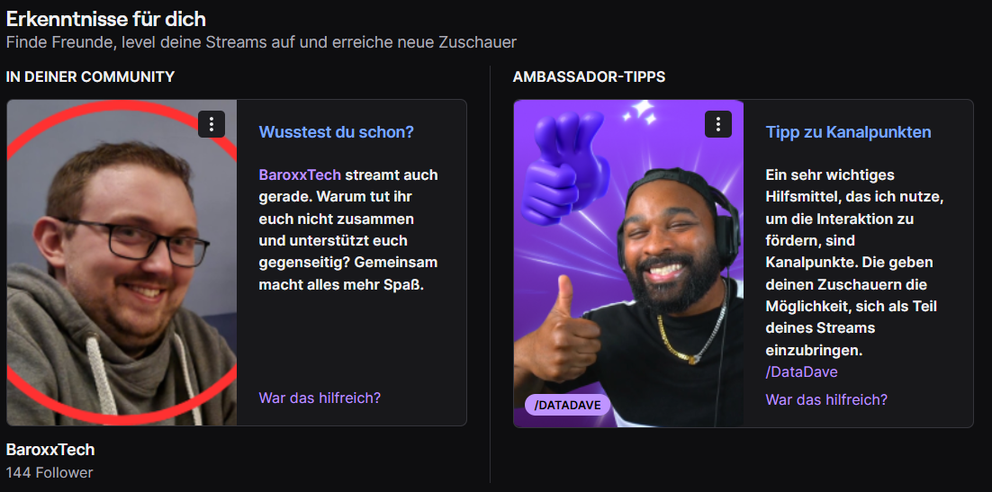Click the 'Erkenntnisse für dich' title

tap(106, 19)
